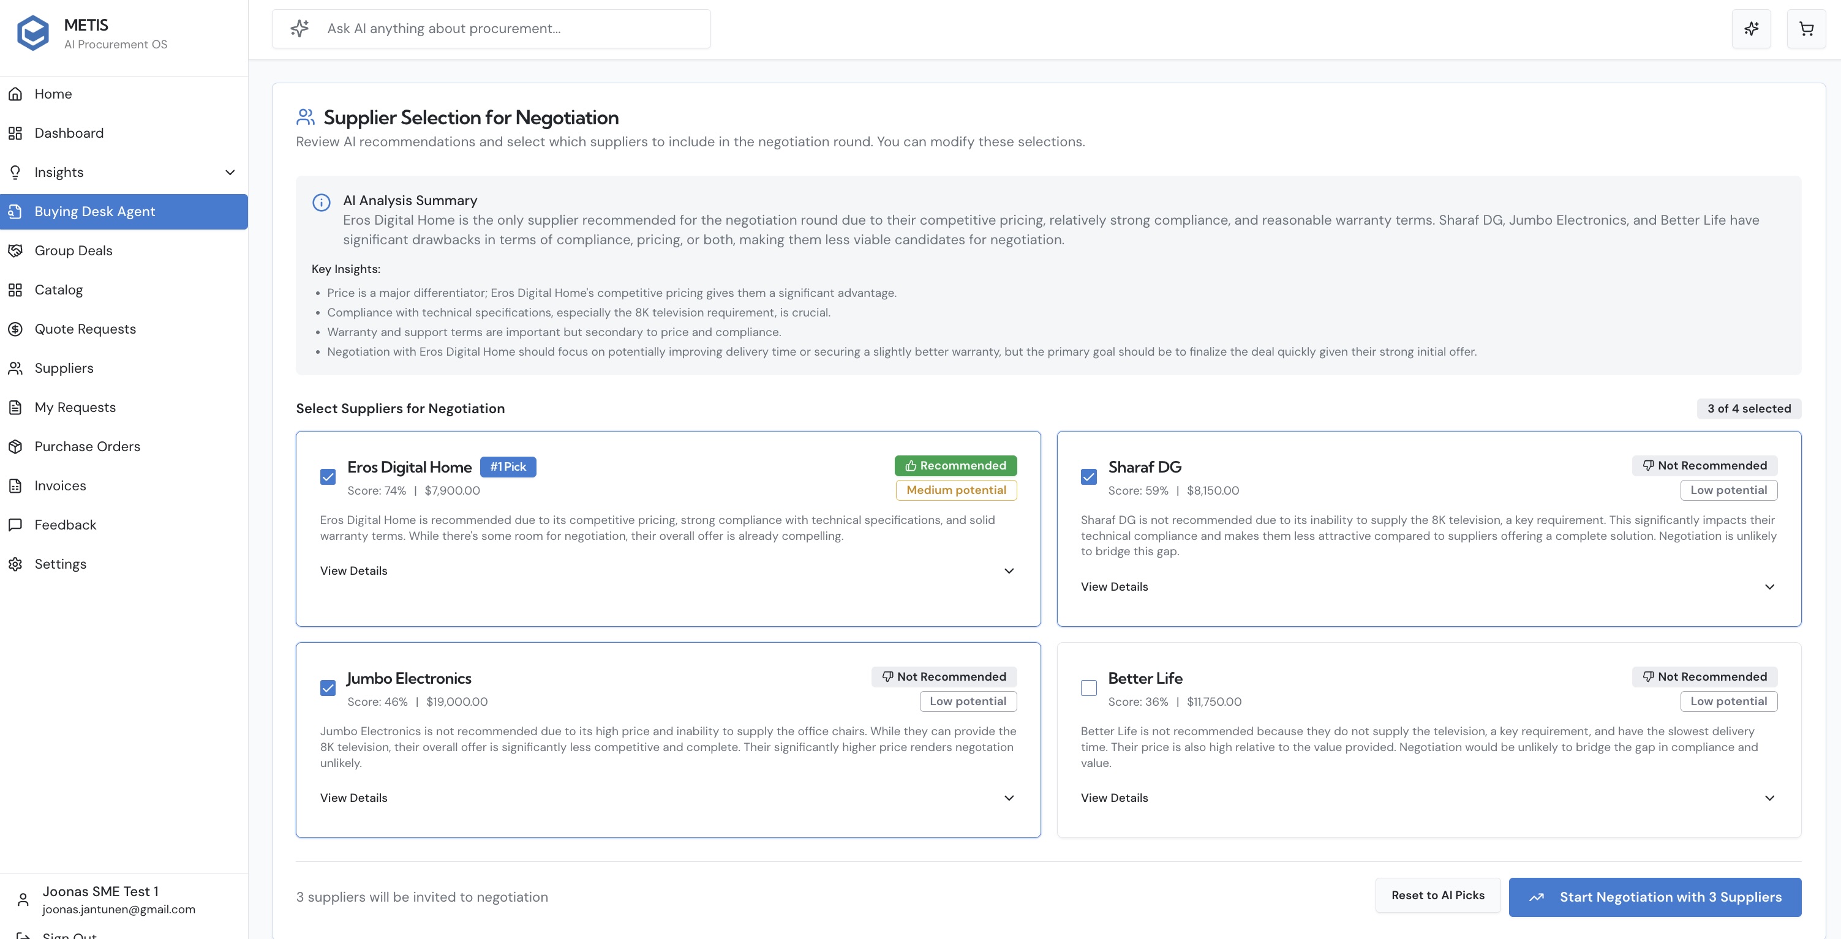The height and width of the screenshot is (939, 1841).
Task: Deselect the Jumbo Electronics checkbox
Action: tap(328, 689)
